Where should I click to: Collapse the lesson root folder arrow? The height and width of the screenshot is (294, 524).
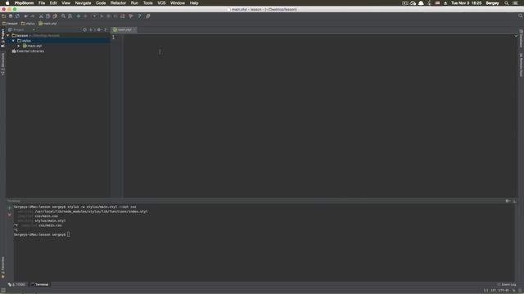point(8,35)
